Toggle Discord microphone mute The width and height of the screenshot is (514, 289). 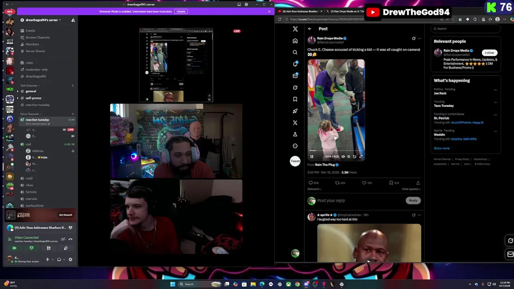47,259
